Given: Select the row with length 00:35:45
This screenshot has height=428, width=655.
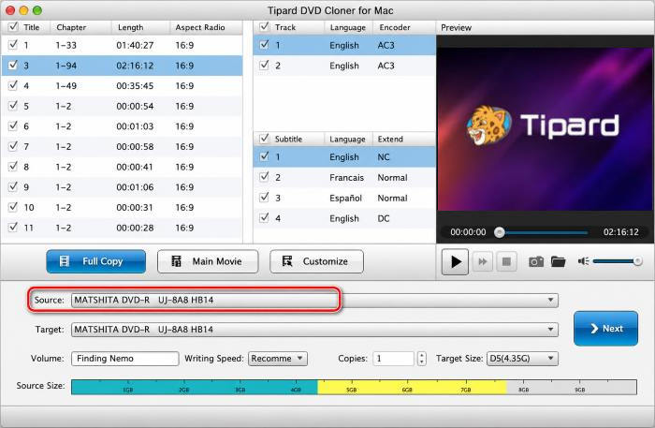Looking at the screenshot, I should [x=122, y=85].
